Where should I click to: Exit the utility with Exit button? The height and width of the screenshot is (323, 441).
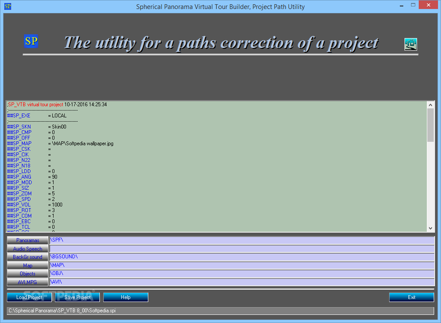[411, 297]
